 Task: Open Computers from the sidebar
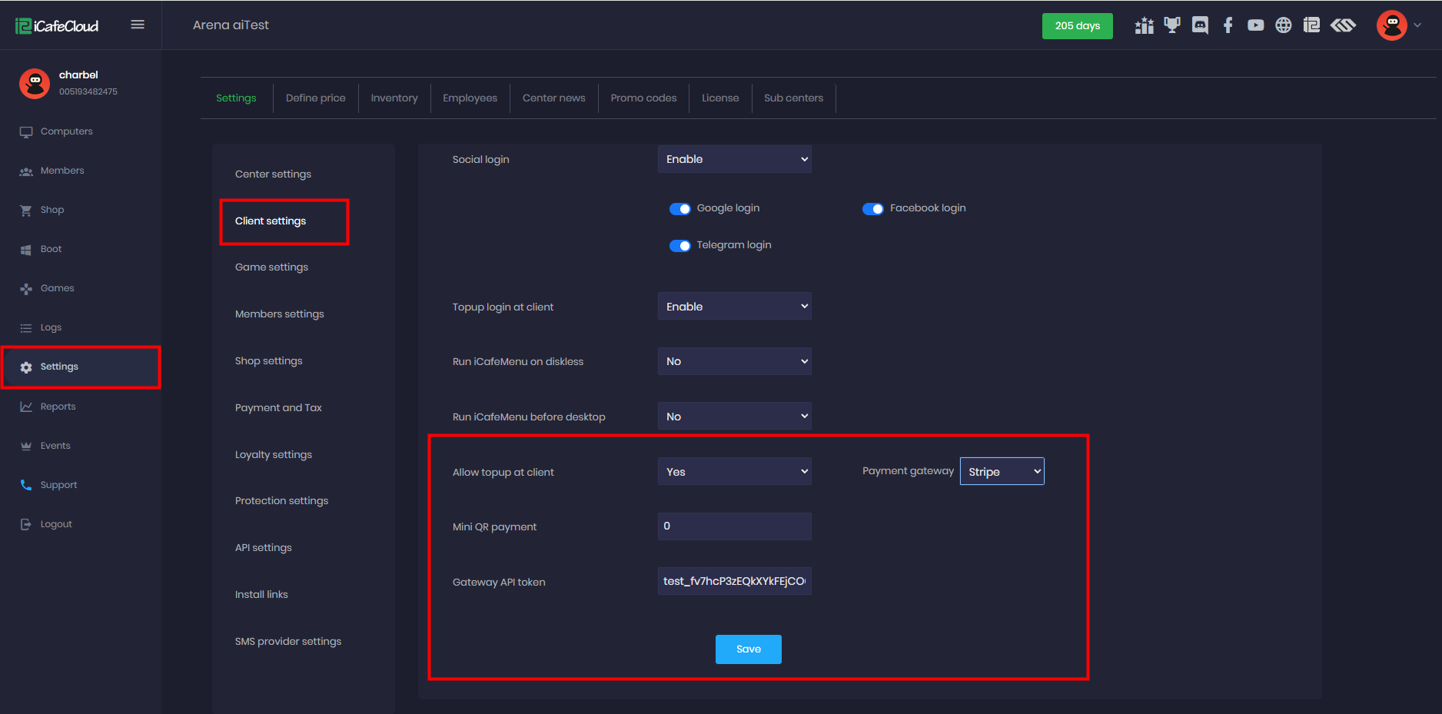(x=66, y=131)
